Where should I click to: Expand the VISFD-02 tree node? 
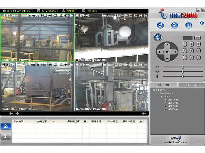pyautogui.click(x=165, y=103)
